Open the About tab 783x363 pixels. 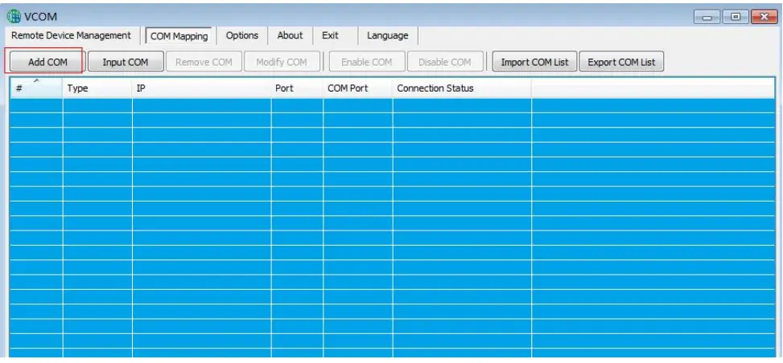tap(291, 35)
